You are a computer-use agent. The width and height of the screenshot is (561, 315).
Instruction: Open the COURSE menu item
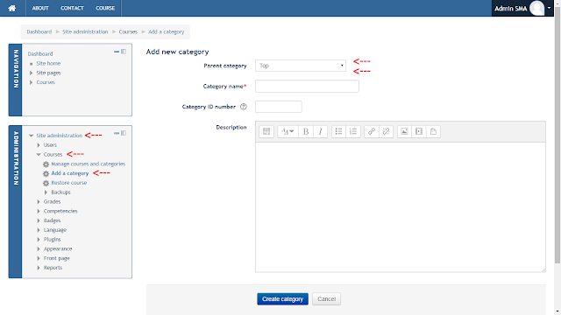click(x=105, y=8)
